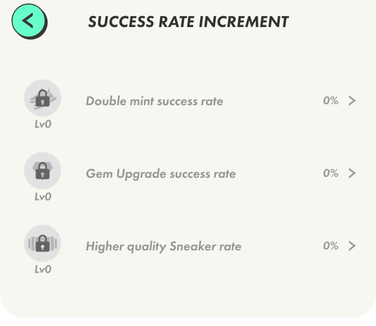Tap Lv0 label under the sneaker box lock icon
The image size is (376, 326).
coord(43,269)
